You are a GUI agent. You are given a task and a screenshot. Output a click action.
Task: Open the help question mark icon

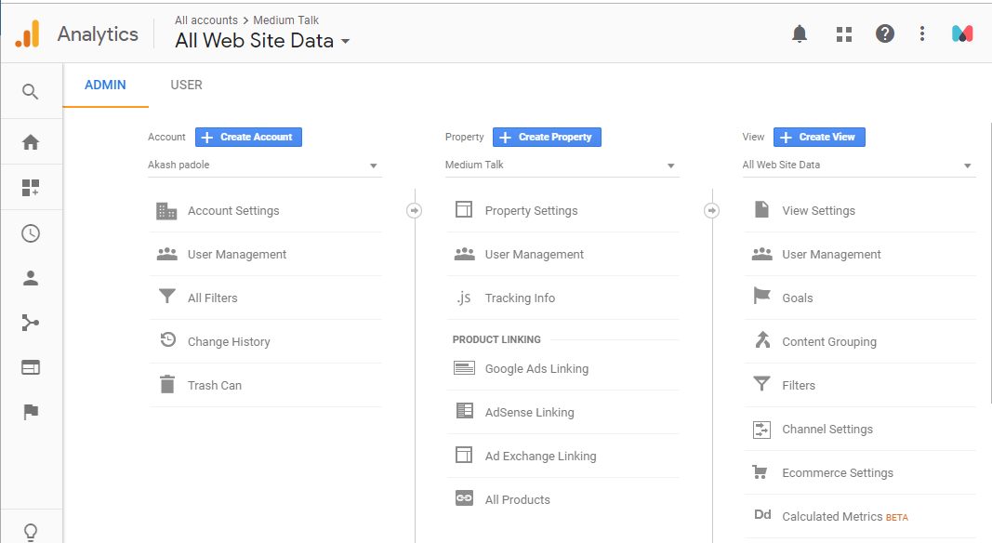[884, 33]
